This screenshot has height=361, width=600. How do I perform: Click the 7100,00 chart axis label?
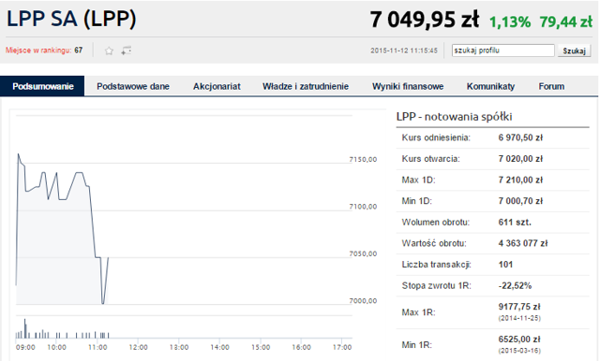(x=363, y=207)
